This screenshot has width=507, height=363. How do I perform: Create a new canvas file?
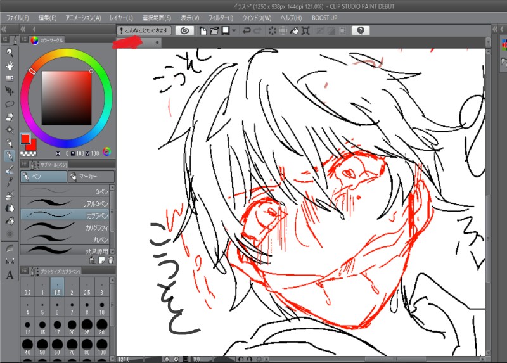point(203,30)
